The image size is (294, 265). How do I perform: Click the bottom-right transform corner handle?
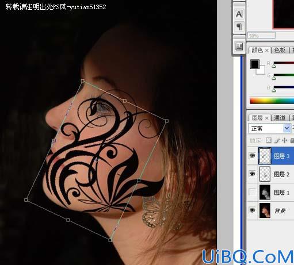(110, 240)
